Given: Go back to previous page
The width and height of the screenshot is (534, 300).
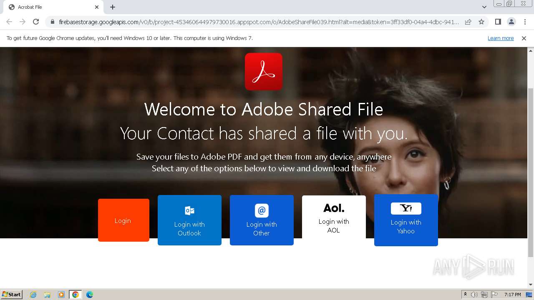Looking at the screenshot, I should tap(9, 22).
